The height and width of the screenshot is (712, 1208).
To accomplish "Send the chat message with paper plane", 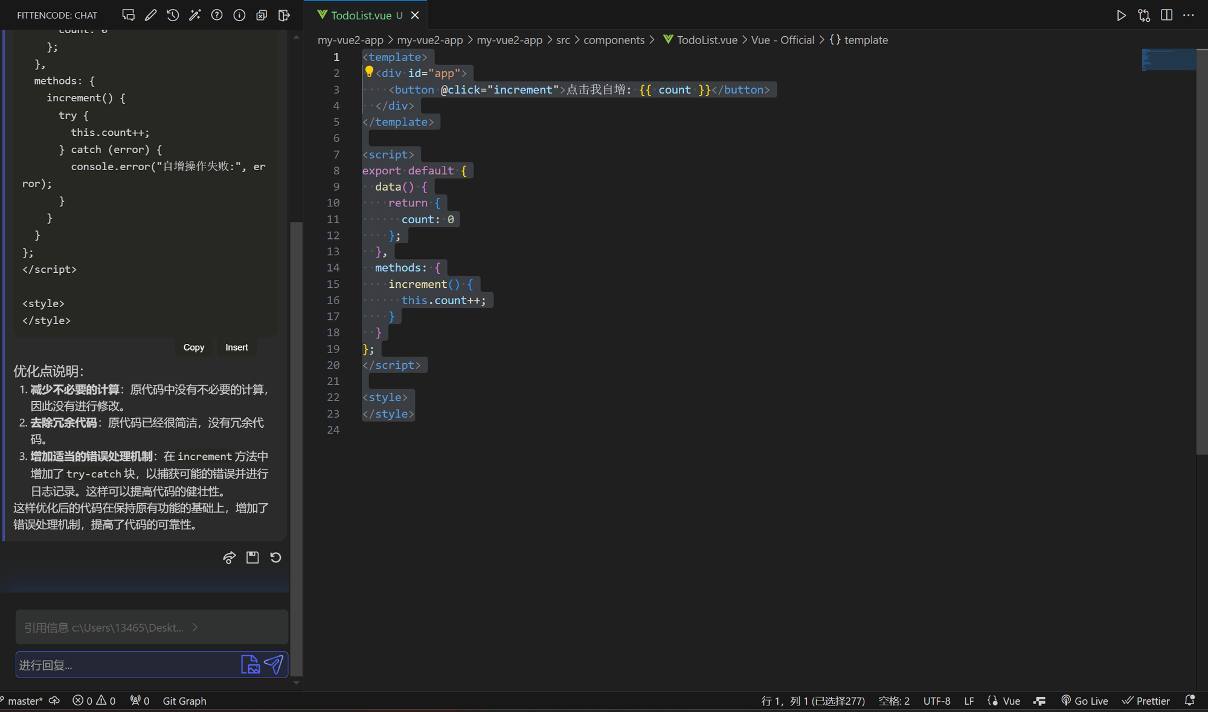I will (274, 664).
